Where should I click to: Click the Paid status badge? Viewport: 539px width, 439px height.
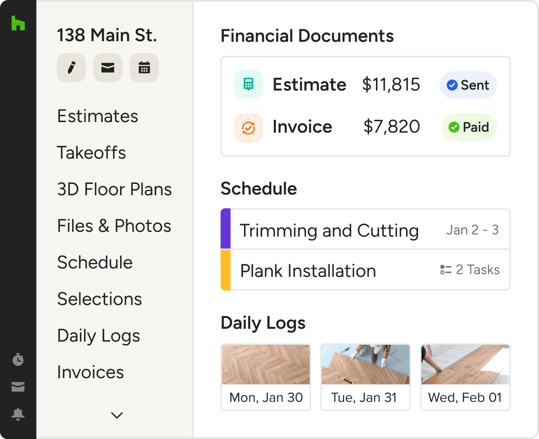469,127
